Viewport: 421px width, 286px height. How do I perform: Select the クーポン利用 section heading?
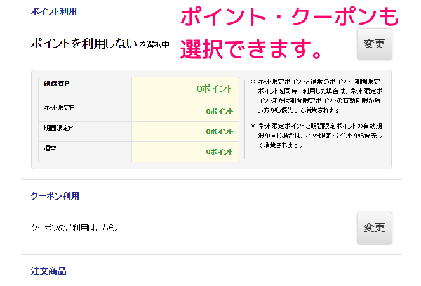point(55,196)
